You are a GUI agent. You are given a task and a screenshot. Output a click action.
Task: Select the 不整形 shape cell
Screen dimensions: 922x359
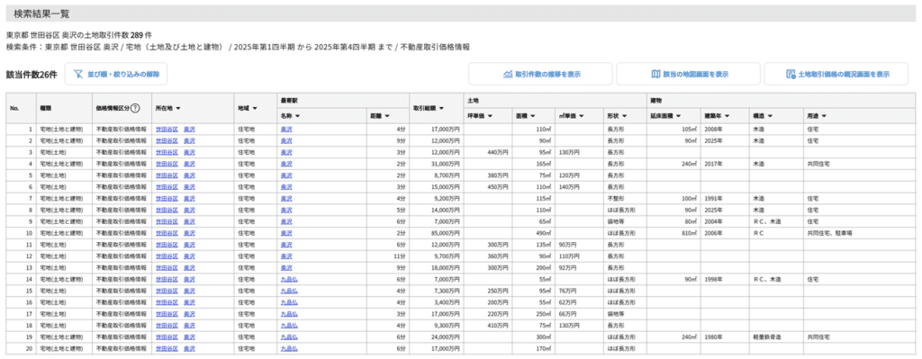626,199
